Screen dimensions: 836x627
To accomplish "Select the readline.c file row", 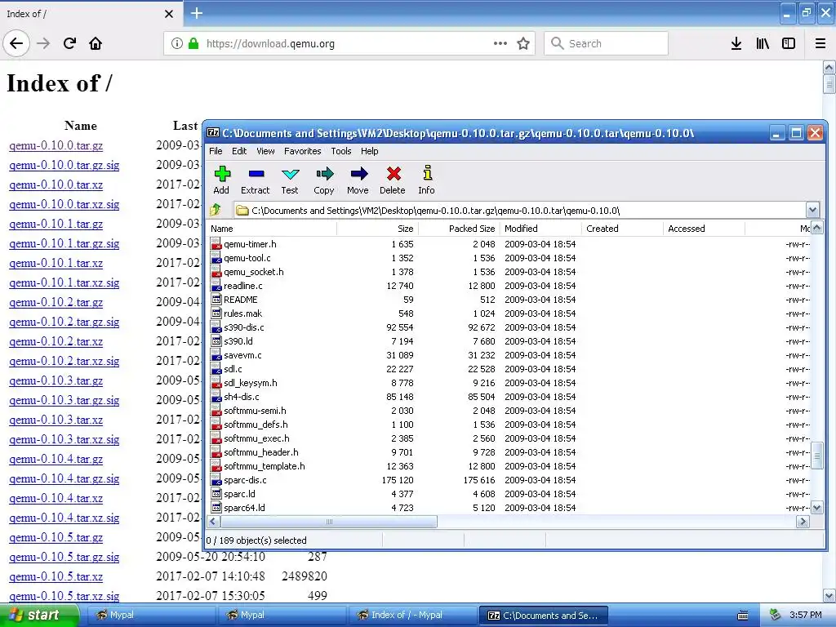I will (509, 286).
